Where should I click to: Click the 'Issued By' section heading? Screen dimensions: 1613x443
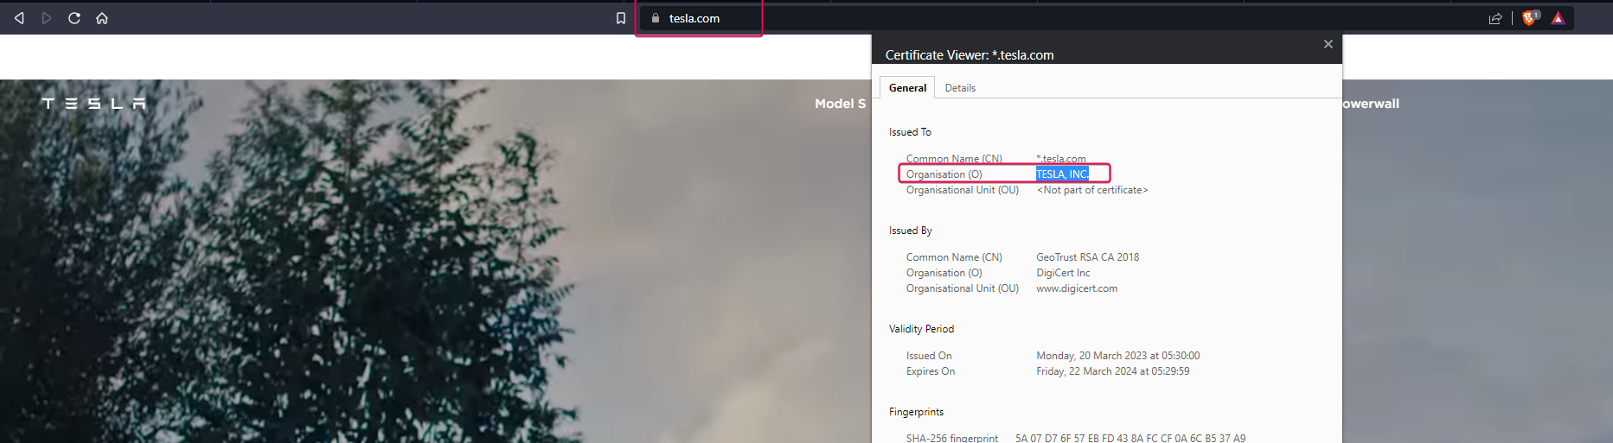tap(911, 231)
